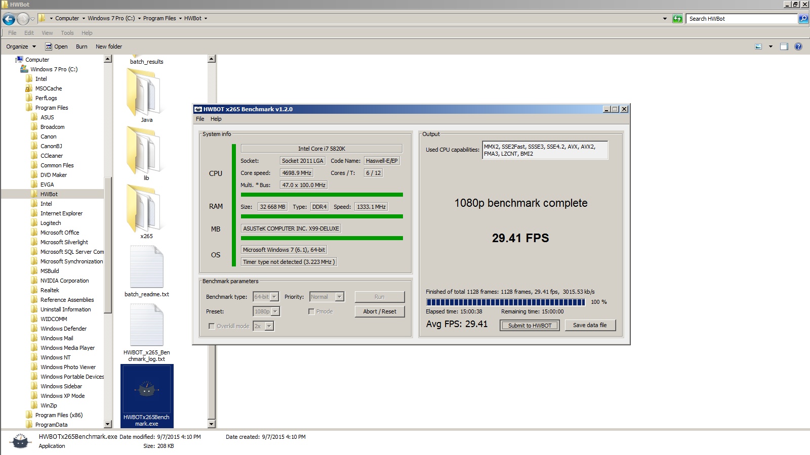Click the HWBot folder icon in tree
The width and height of the screenshot is (810, 455).
coord(34,194)
